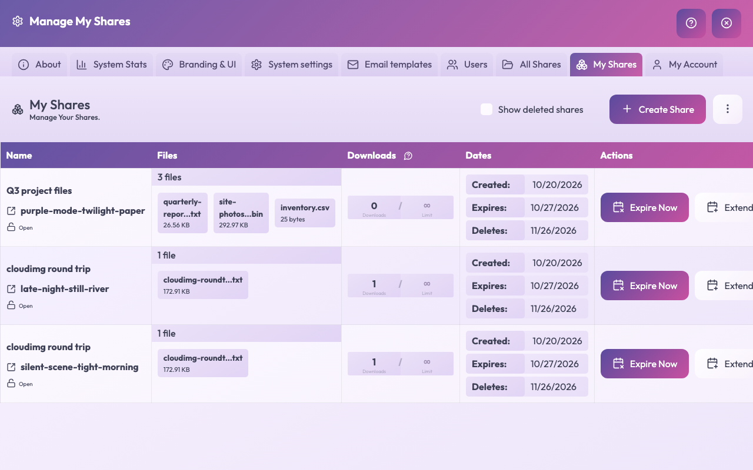Click the My Shares heading cubes icon
Viewport: 753px width, 470px height.
(18, 109)
